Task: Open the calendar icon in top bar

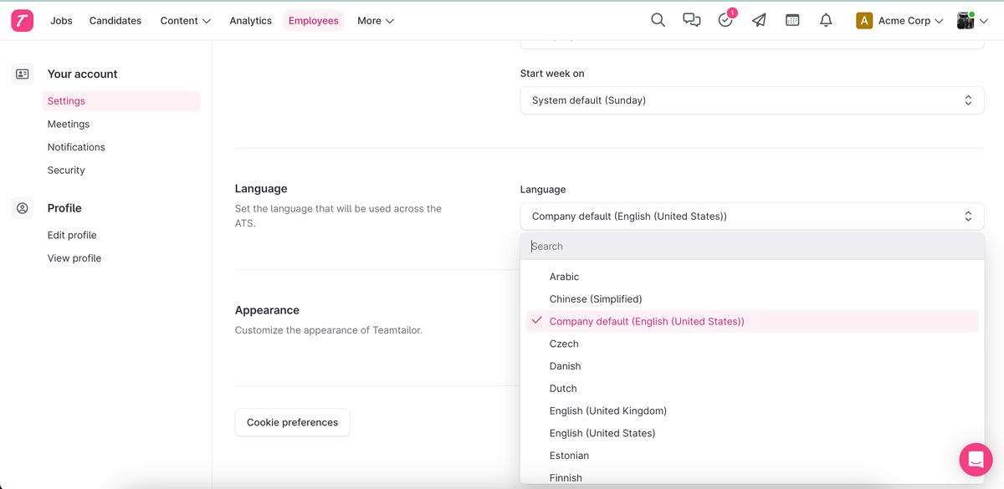Action: pyautogui.click(x=792, y=21)
